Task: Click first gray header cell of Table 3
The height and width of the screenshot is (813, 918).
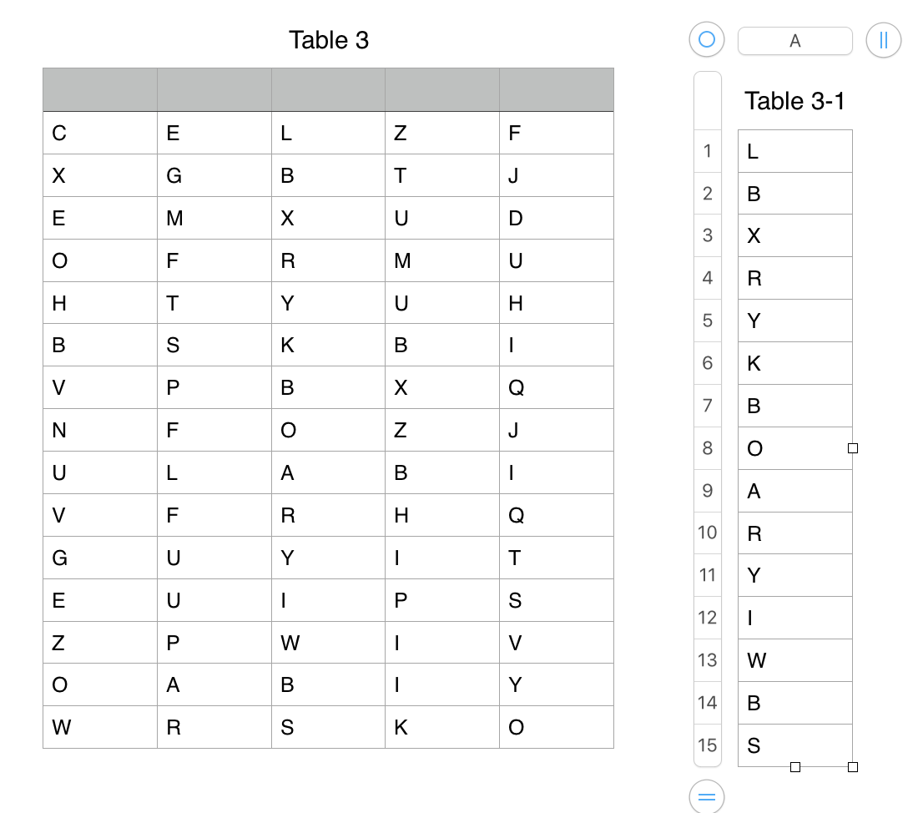Action: point(100,89)
